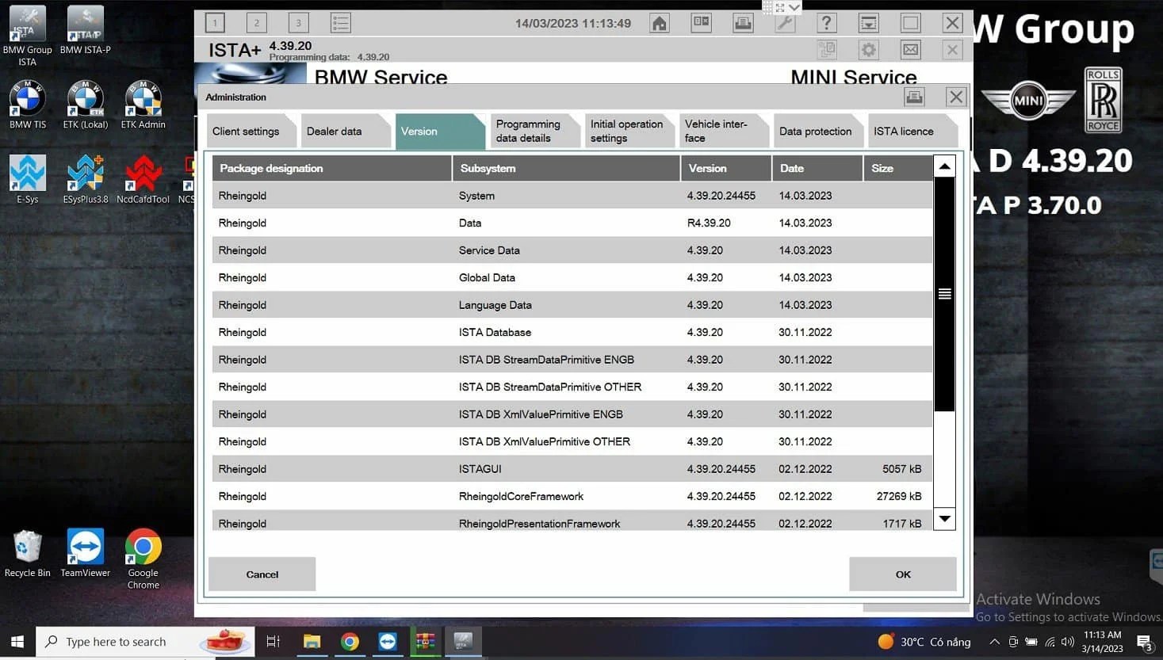Viewport: 1163px width, 660px height.
Task: Open ISTA toolbar tab 1
Action: click(215, 23)
